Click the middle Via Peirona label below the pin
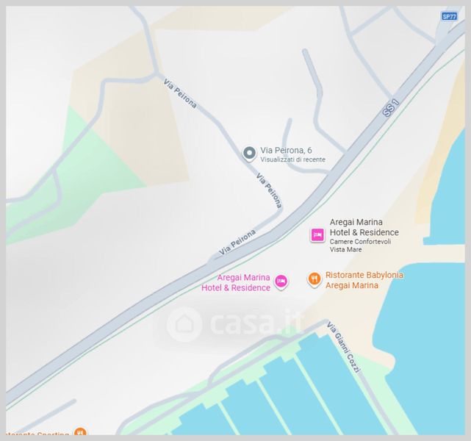The height and width of the screenshot is (441, 471). (x=269, y=190)
